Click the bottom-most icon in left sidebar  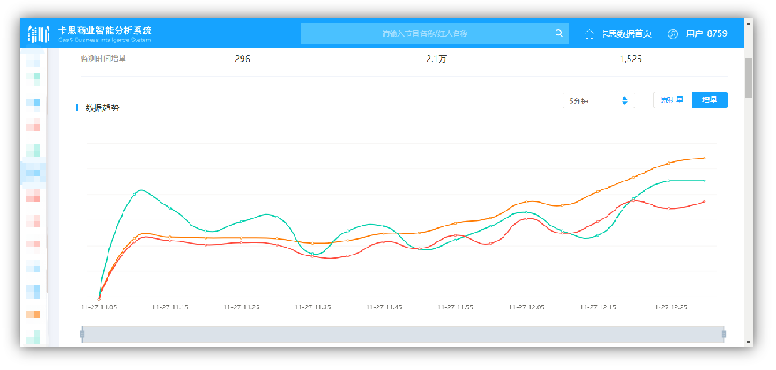tap(34, 337)
